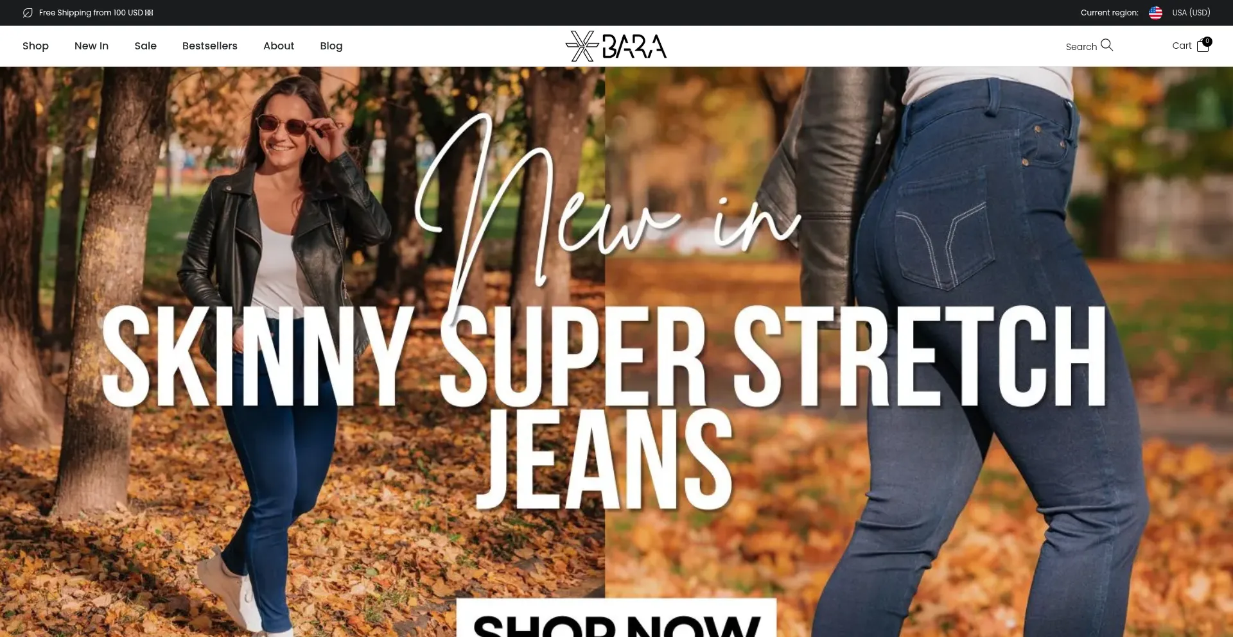Navigate to Bestsellers
The image size is (1233, 637).
click(x=210, y=46)
